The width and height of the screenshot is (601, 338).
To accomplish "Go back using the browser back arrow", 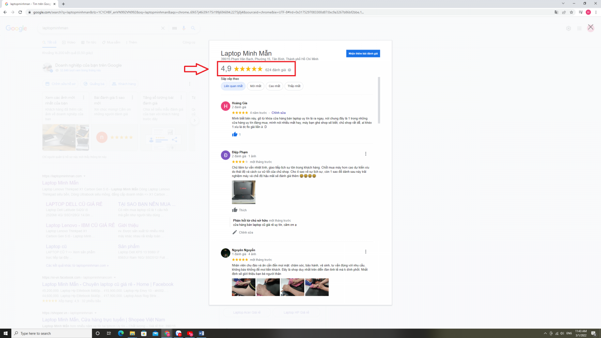I will coord(5,12).
